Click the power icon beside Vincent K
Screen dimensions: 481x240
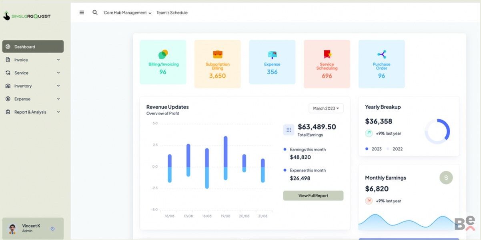click(52, 229)
